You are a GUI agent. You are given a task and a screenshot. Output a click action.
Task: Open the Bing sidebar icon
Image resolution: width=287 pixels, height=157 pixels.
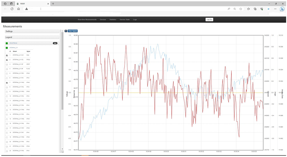coord(282,9)
